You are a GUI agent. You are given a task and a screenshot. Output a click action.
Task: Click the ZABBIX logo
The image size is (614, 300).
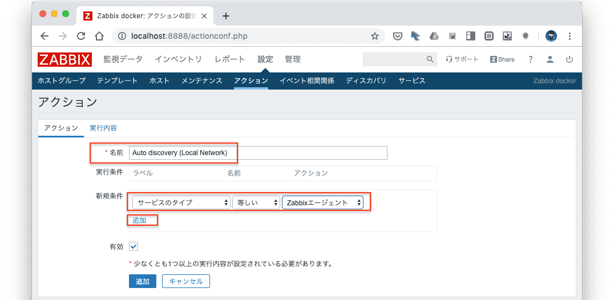click(64, 59)
